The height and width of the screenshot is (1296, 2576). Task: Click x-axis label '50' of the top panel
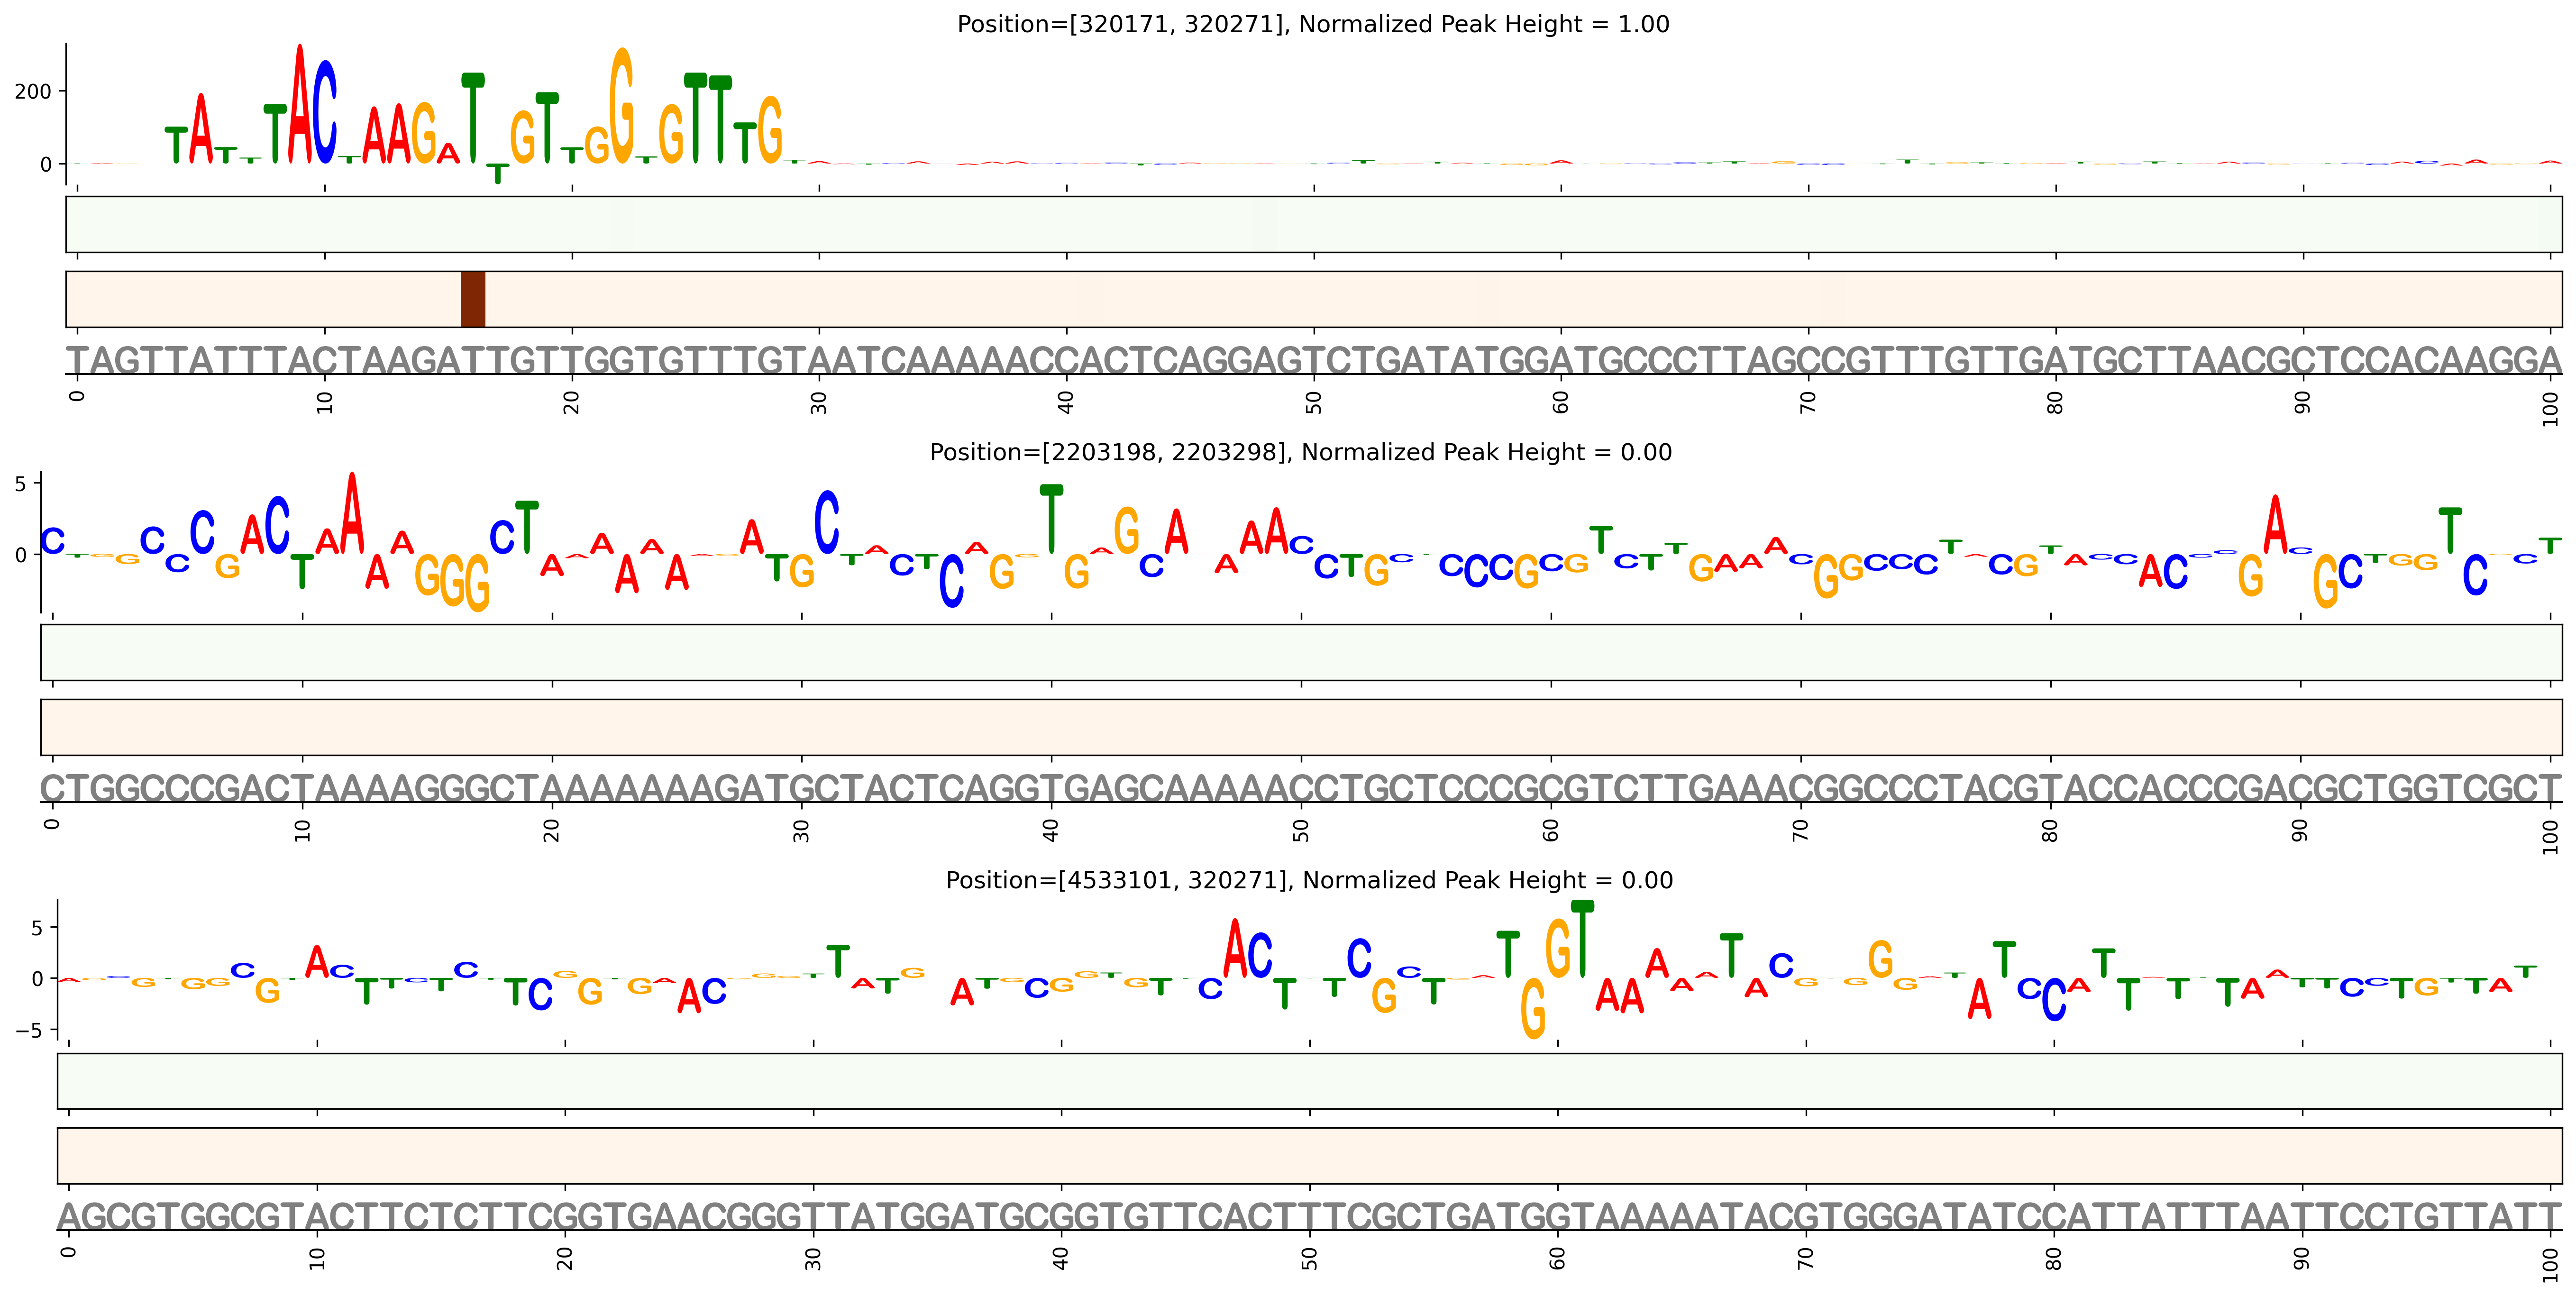coord(1314,403)
